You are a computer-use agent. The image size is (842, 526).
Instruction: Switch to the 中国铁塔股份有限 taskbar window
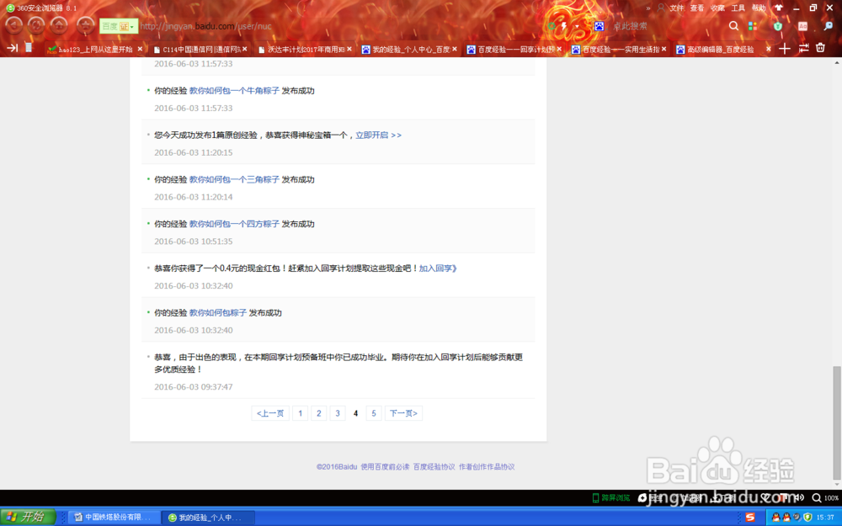tap(116, 518)
